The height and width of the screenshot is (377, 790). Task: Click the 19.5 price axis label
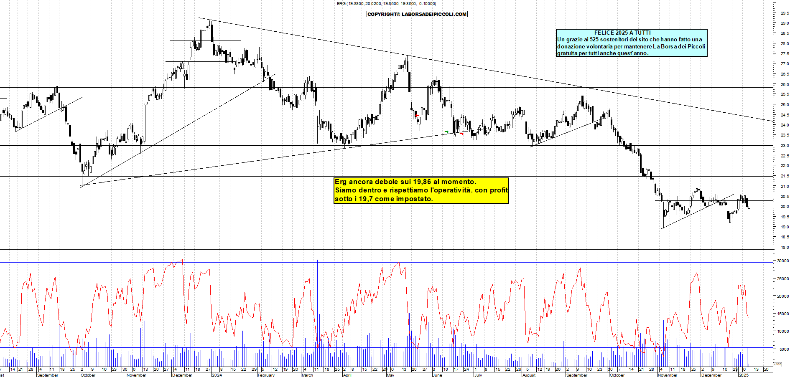point(785,217)
